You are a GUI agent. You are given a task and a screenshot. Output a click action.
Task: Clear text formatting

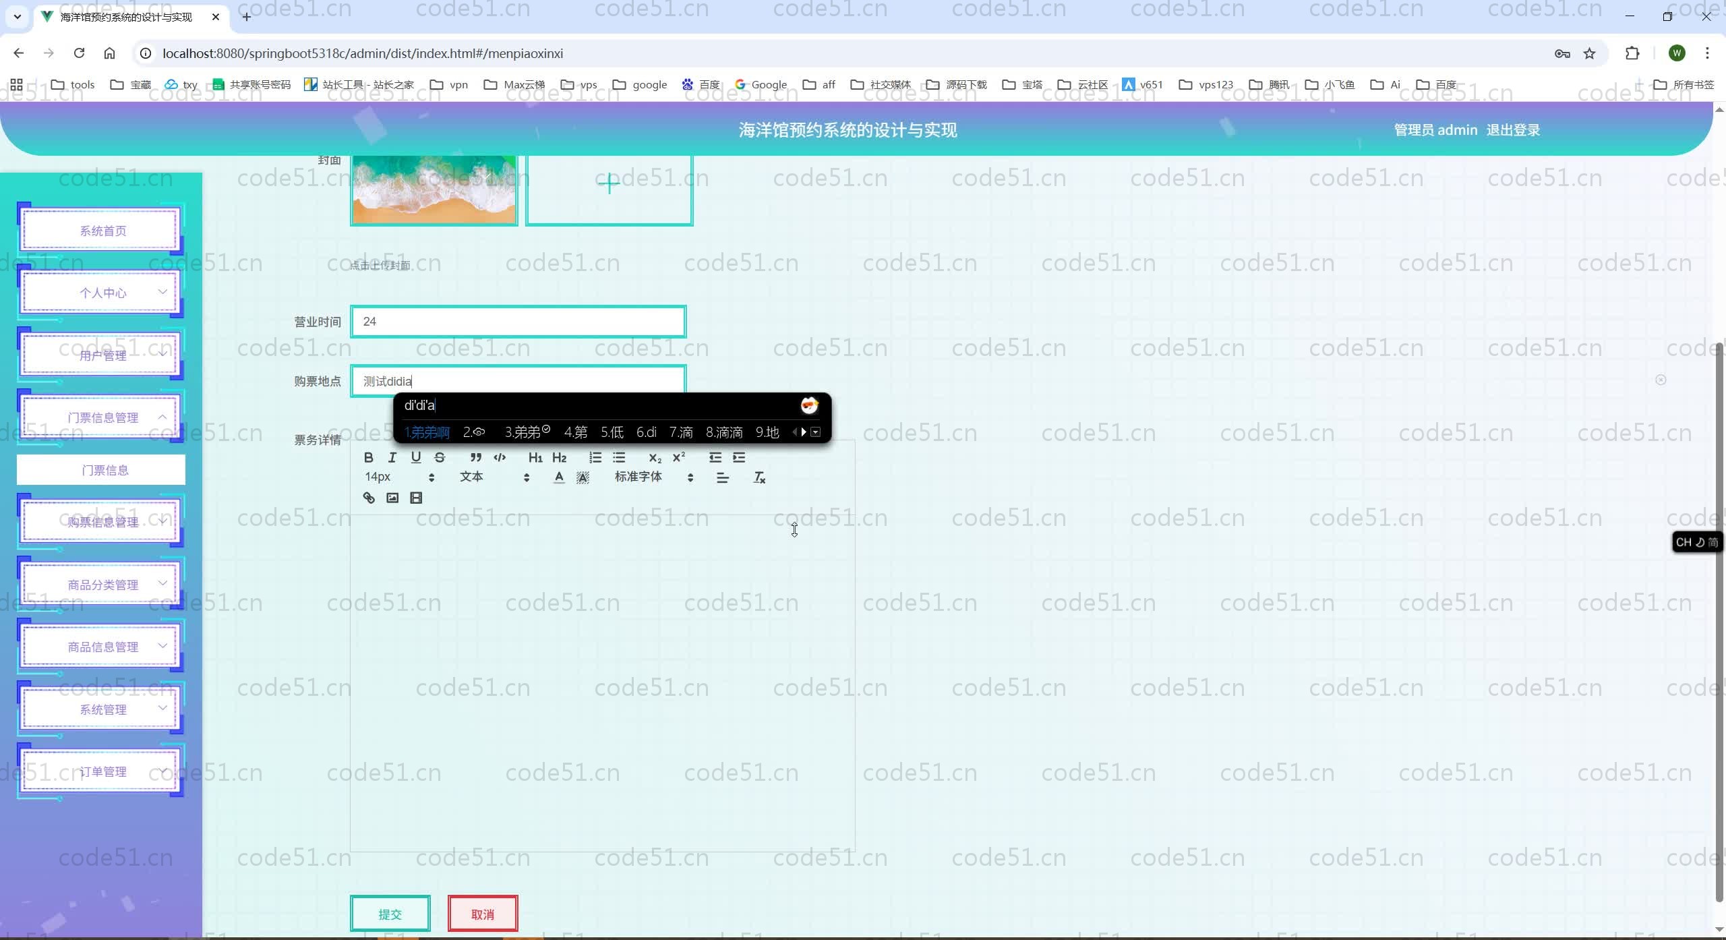759,477
